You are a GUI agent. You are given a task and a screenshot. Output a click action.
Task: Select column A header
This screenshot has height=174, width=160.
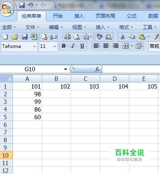click(x=27, y=79)
